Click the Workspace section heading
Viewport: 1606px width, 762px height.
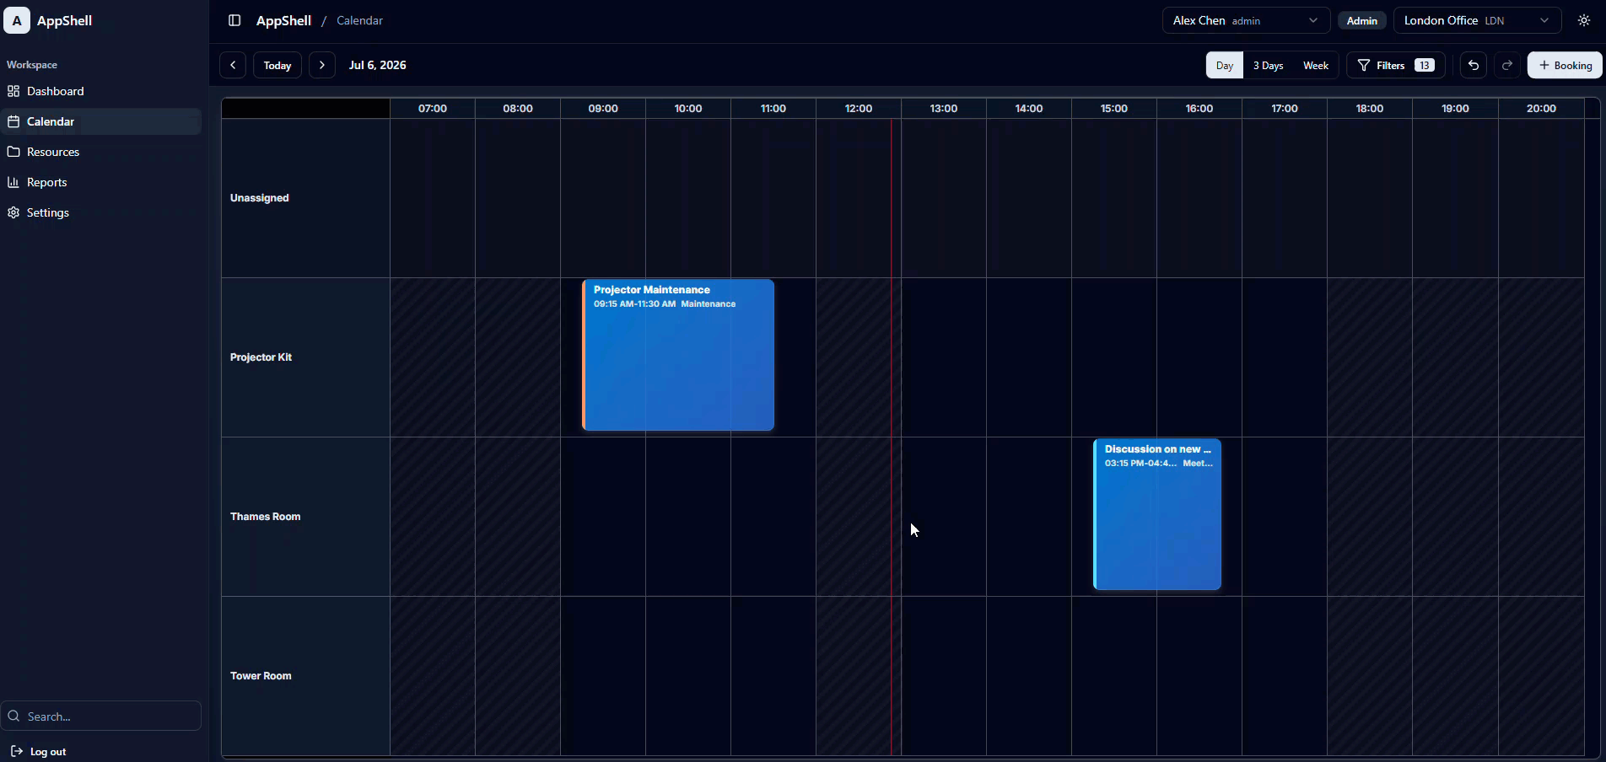(32, 65)
